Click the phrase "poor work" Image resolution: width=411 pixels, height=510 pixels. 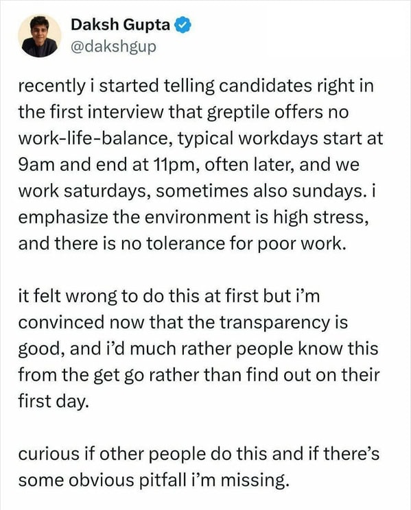coord(301,244)
